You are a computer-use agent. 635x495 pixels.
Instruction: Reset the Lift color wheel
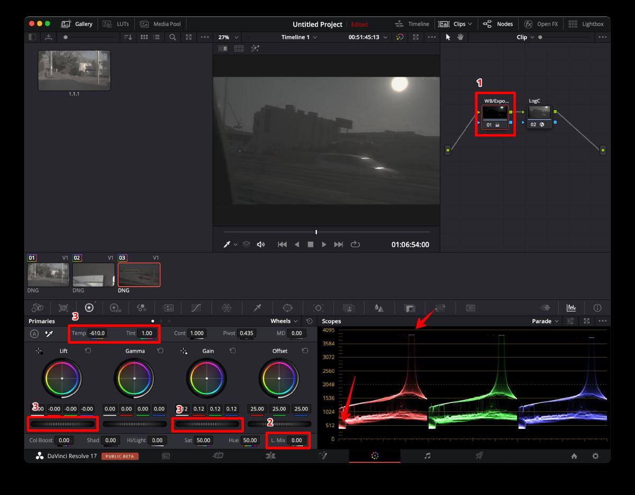point(88,351)
